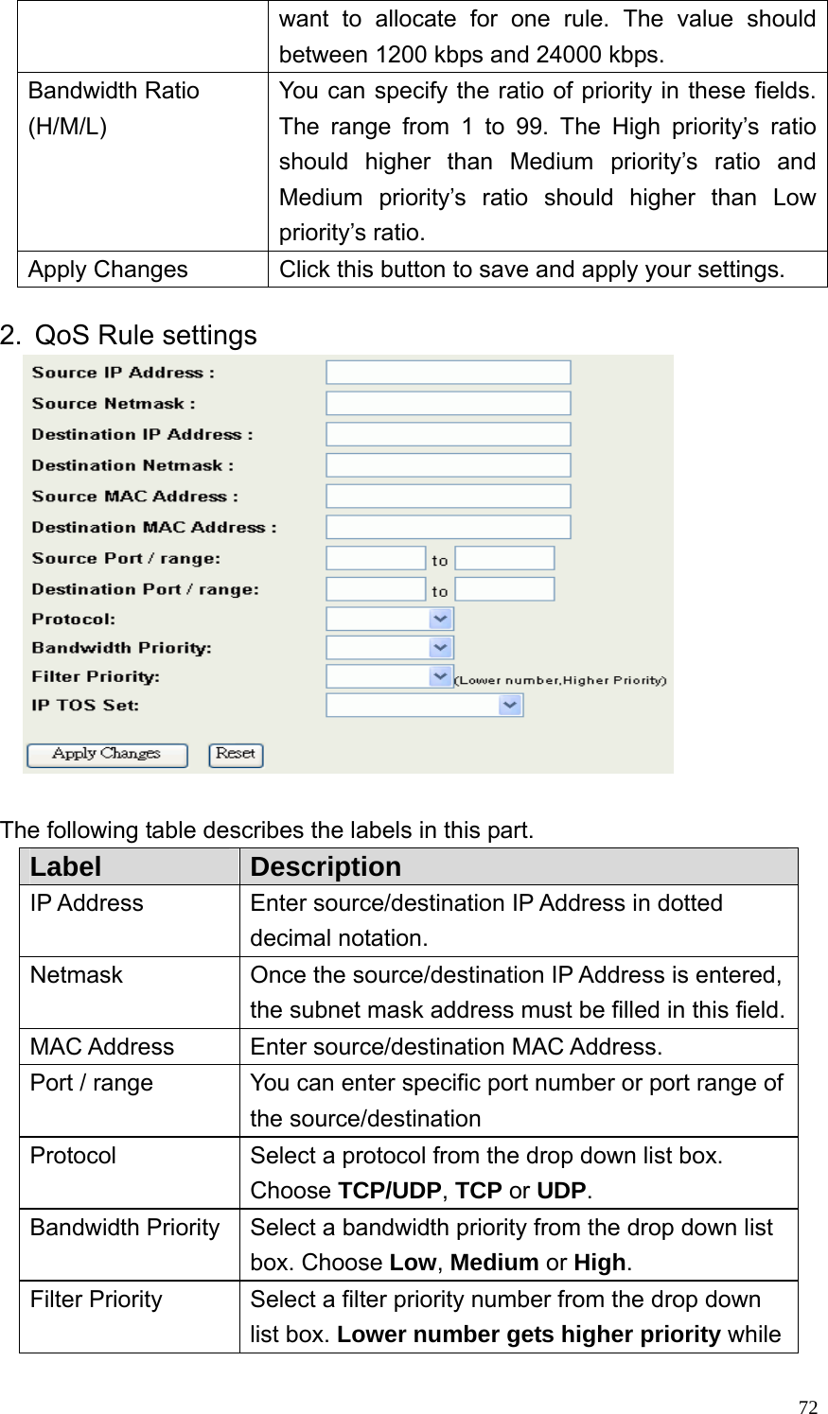Click the second Source Port range box
The height and width of the screenshot is (1414, 828).
click(x=504, y=557)
